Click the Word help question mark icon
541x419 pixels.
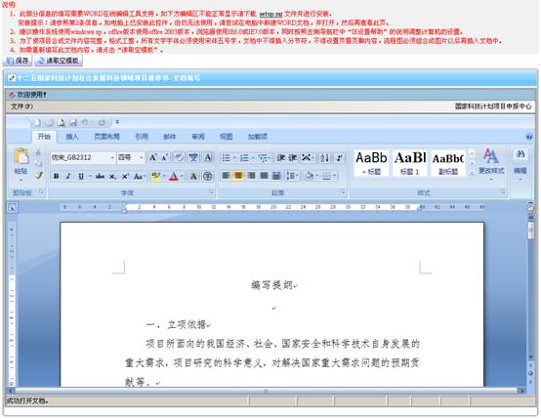pyautogui.click(x=529, y=137)
